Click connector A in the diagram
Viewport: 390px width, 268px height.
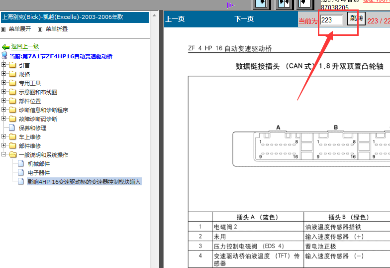click(278, 146)
